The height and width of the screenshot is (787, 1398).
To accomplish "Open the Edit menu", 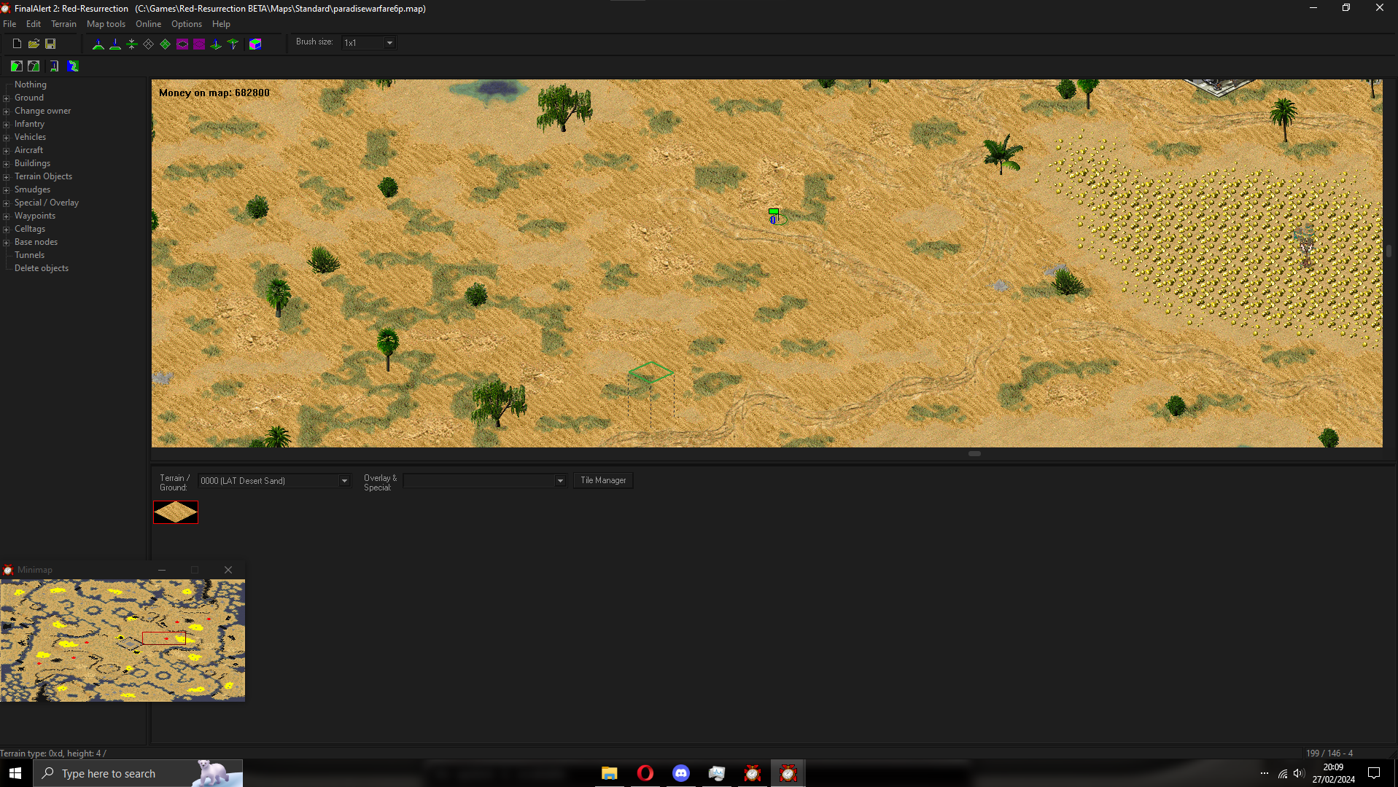I will pos(34,24).
